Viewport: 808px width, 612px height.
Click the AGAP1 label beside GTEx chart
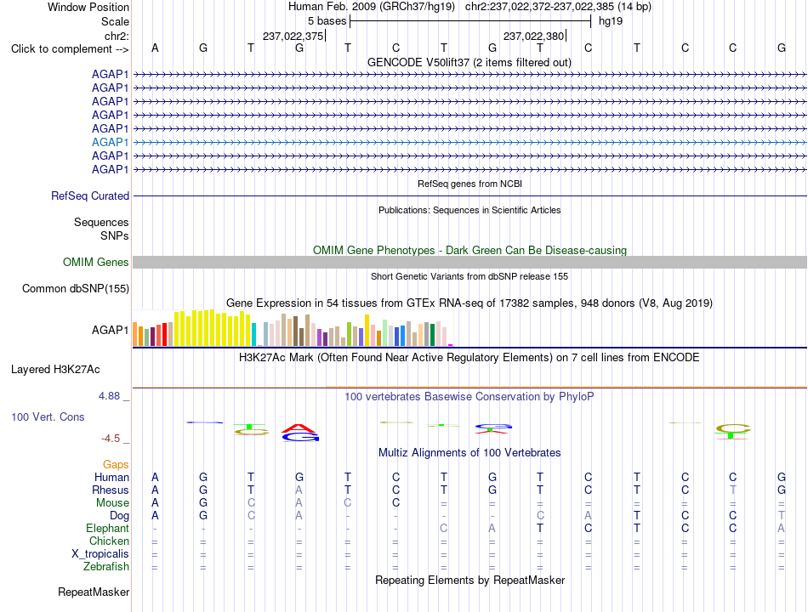(x=110, y=330)
